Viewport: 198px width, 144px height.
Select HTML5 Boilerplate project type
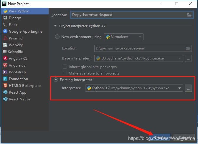click(x=25, y=86)
